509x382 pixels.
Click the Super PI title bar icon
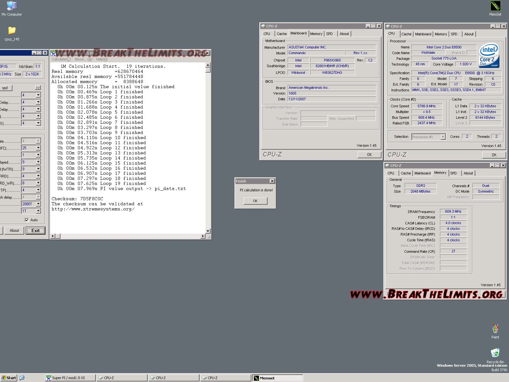tap(53, 53)
